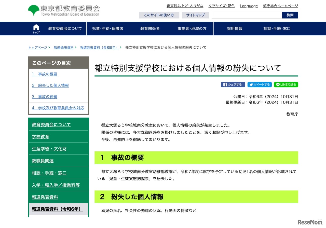Screen dimensions: 326x228
Task: Open the 児童・生徒・保護者 menu
Action: [x=108, y=28]
